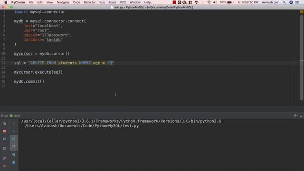Click the mycursor.execute(sql) line

[x=38, y=72]
